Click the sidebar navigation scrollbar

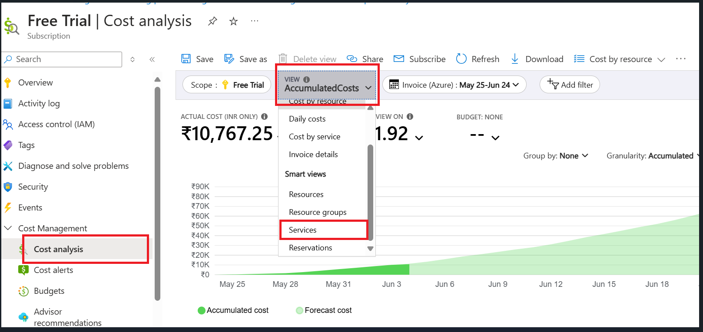click(157, 194)
